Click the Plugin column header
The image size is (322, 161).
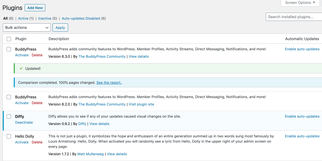pyautogui.click(x=21, y=39)
